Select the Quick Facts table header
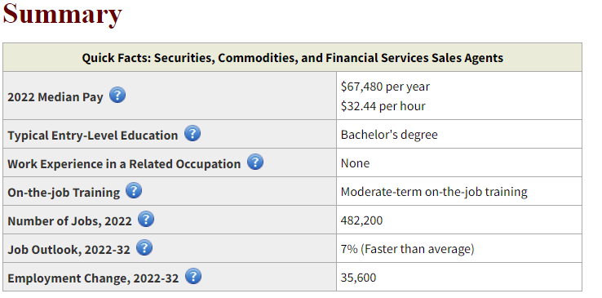Image resolution: width=602 pixels, height=298 pixels. click(293, 58)
